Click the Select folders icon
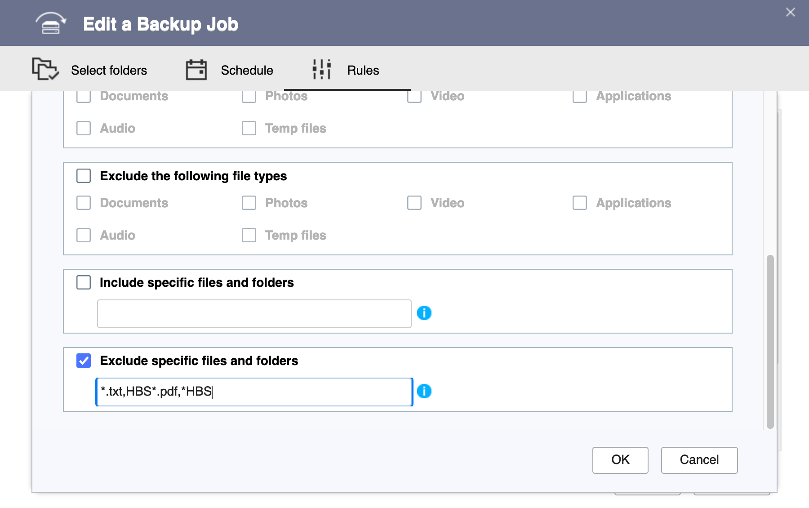This screenshot has height=508, width=809. click(45, 69)
